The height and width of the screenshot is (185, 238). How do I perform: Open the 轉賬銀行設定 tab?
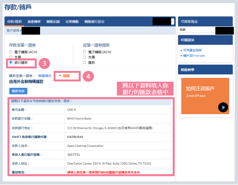click(x=95, y=22)
